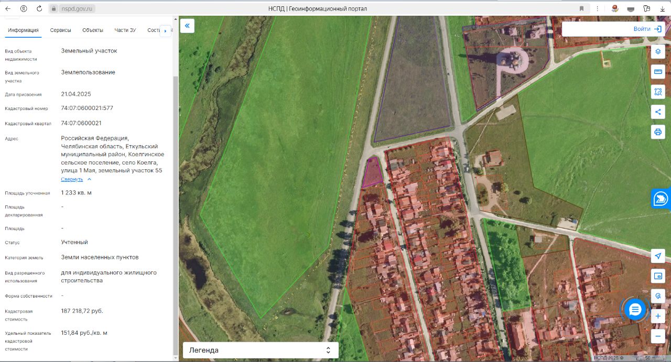Switch to the Информация tab
The height and width of the screenshot is (362, 671).
coord(24,30)
